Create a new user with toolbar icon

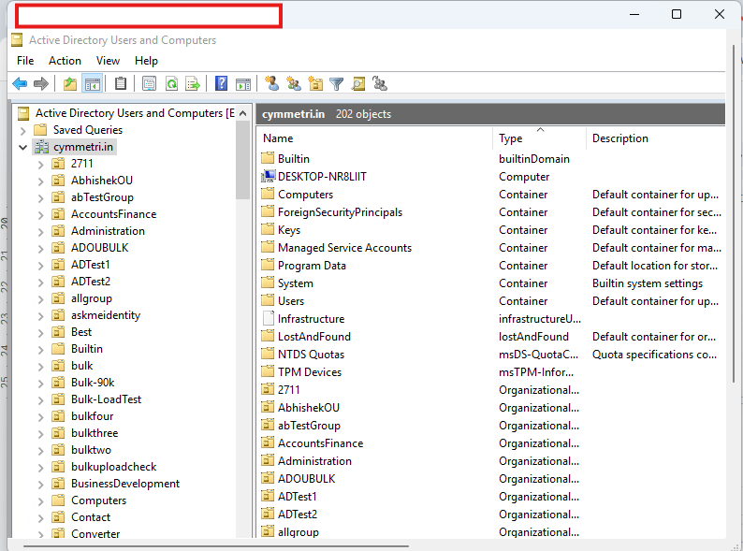271,84
